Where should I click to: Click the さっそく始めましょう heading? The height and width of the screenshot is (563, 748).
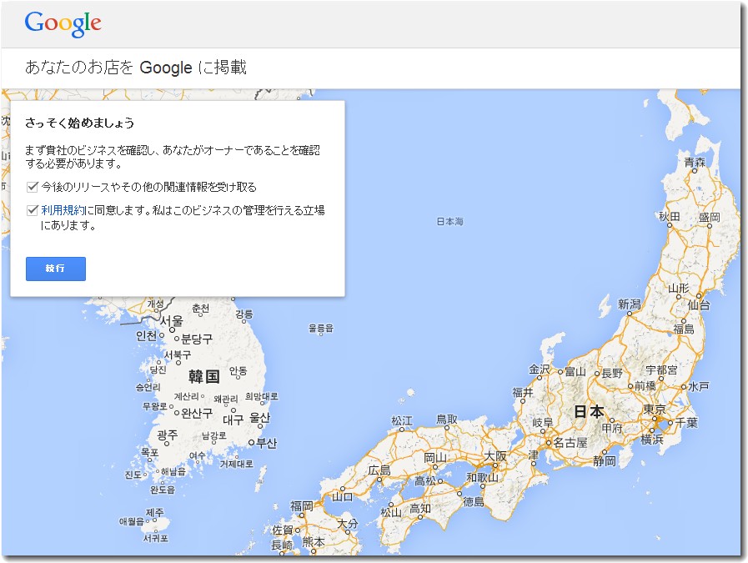click(79, 123)
